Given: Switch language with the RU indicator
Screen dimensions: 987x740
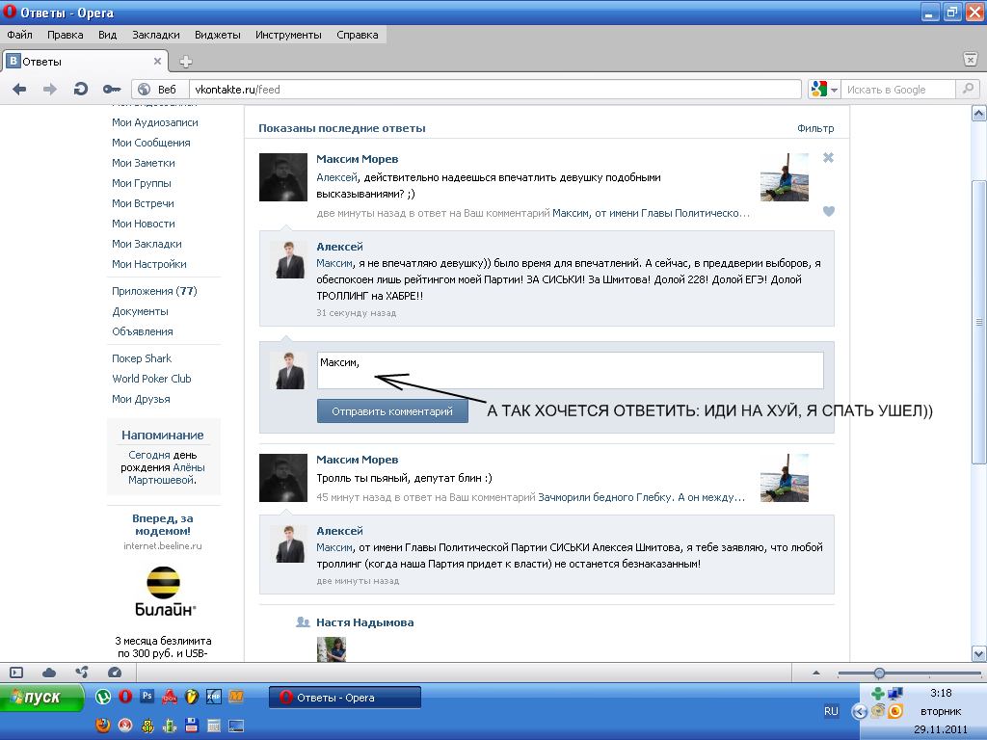Looking at the screenshot, I should tap(831, 711).
